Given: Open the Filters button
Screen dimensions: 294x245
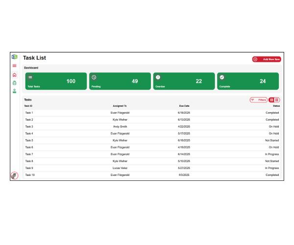Looking at the screenshot, I should click(259, 100).
